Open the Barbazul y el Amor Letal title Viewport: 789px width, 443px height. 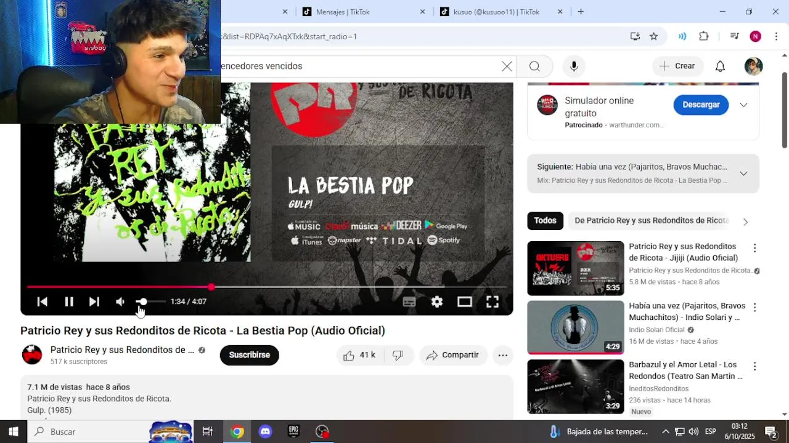point(685,370)
